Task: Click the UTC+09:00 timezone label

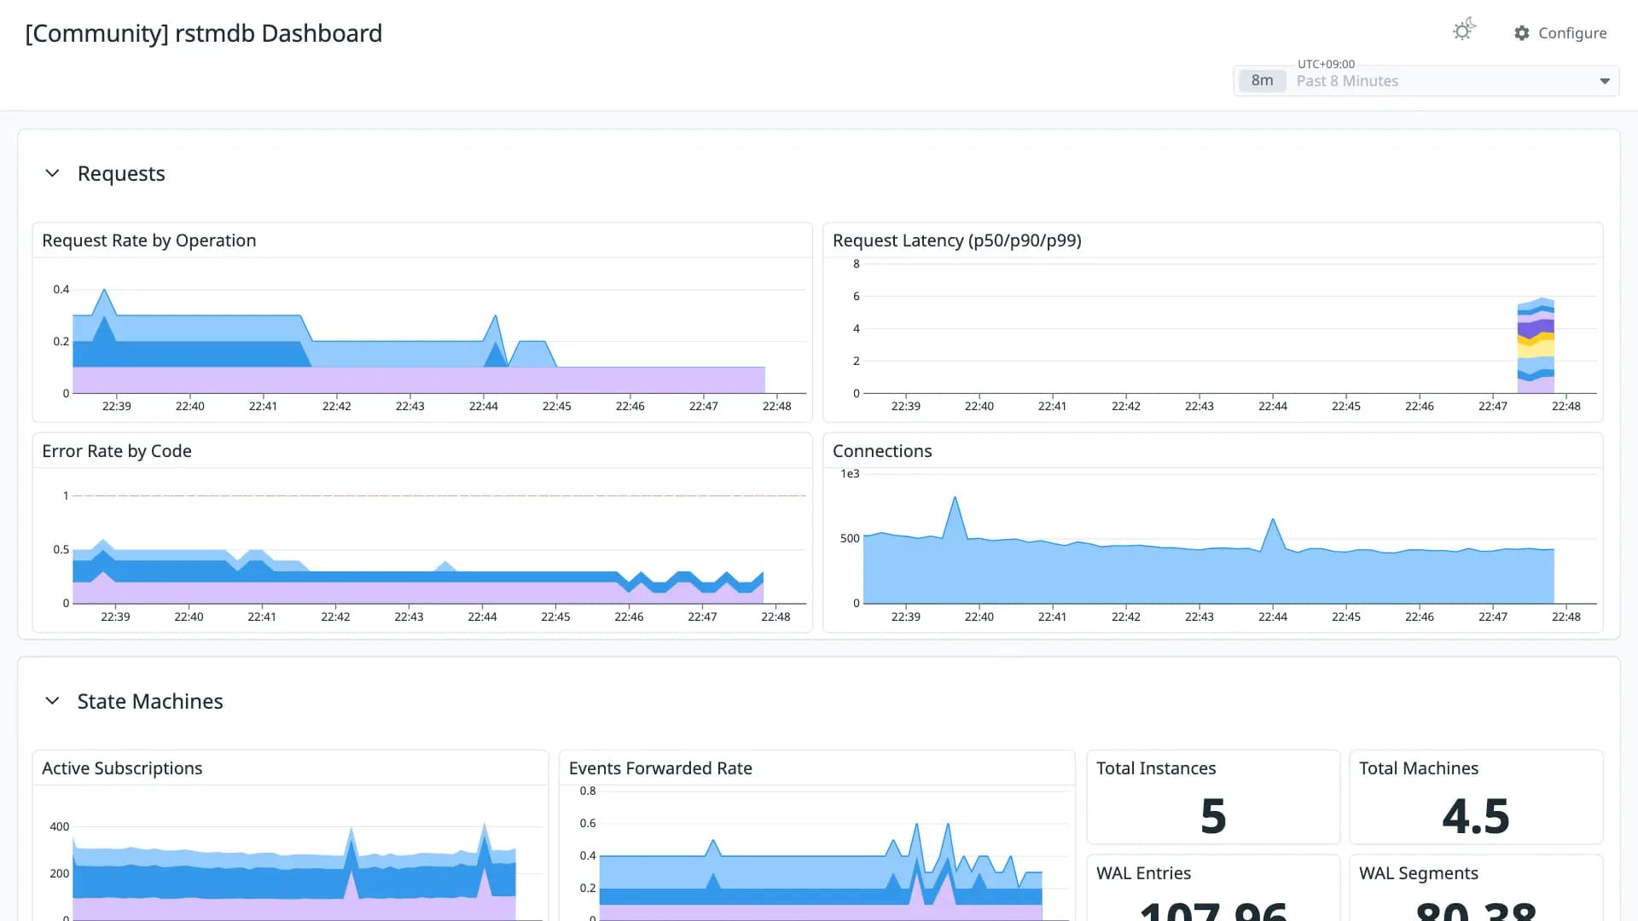Action: click(1326, 64)
